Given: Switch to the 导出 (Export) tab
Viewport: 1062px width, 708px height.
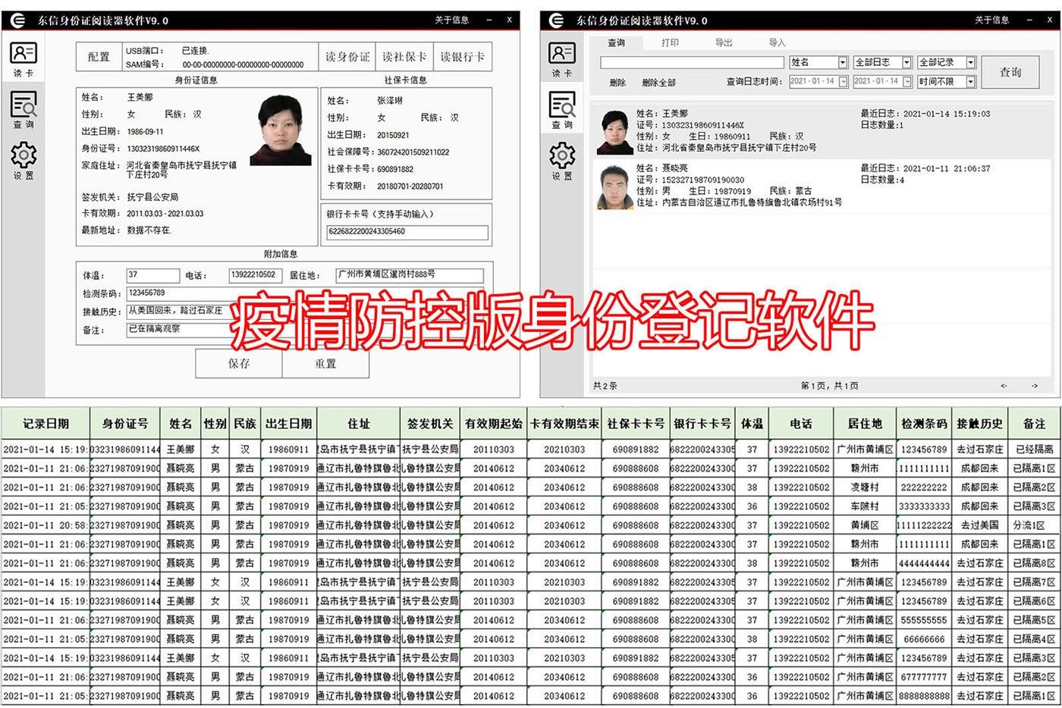Looking at the screenshot, I should click(x=722, y=43).
